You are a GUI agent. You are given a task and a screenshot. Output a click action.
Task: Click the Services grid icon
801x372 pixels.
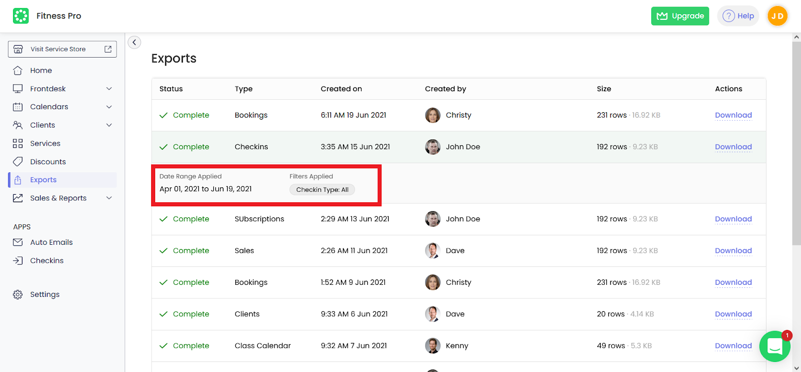click(x=18, y=143)
